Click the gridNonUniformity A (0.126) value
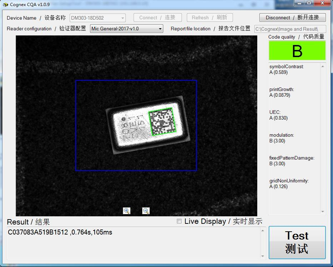The image size is (333, 267). (x=278, y=187)
